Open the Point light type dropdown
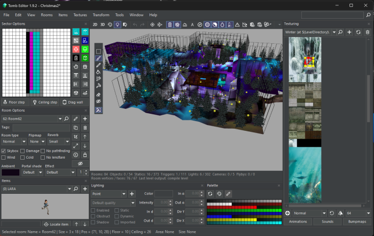The width and height of the screenshot is (374, 236). tap(108, 194)
